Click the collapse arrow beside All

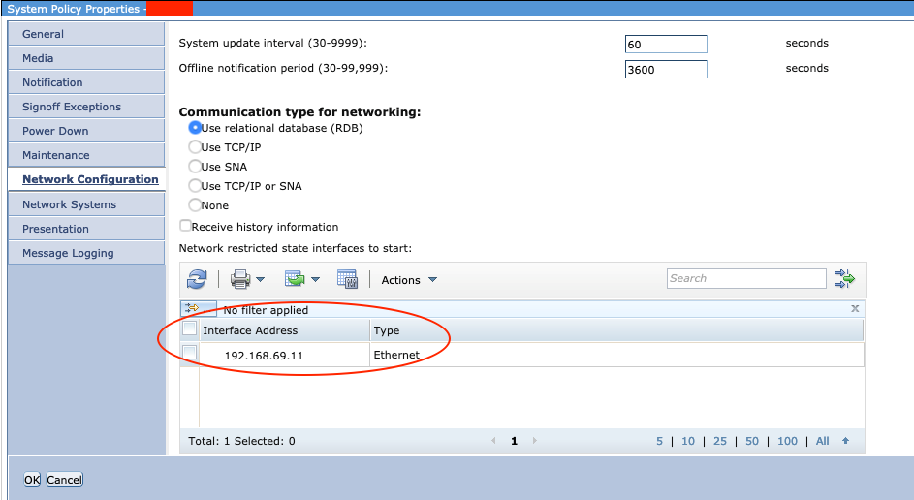845,441
